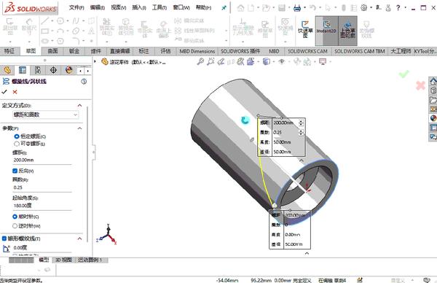Switch to the 曲面 (Surfaces) ribbon tab
The image size is (437, 283).
click(x=52, y=51)
